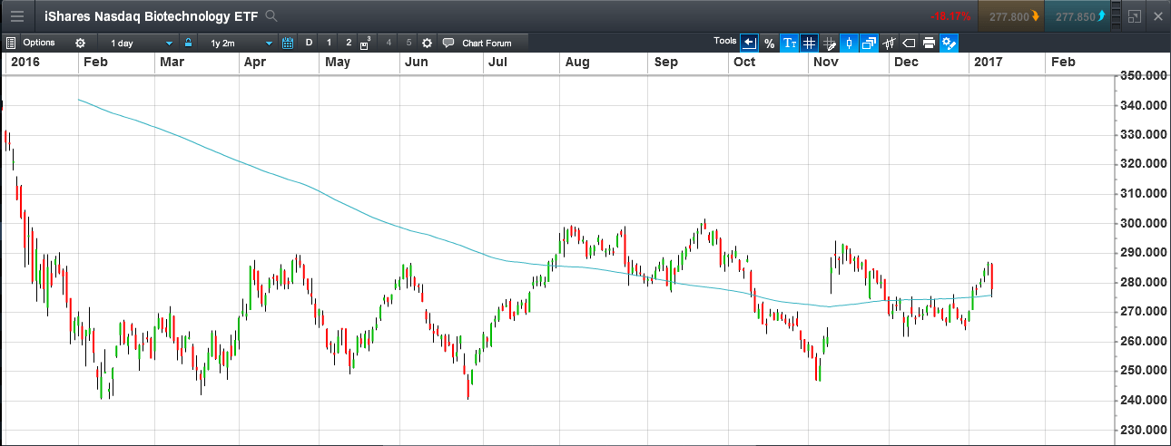Select the candlestick chart type icon
This screenshot has height=446, width=1171.
(x=850, y=43)
